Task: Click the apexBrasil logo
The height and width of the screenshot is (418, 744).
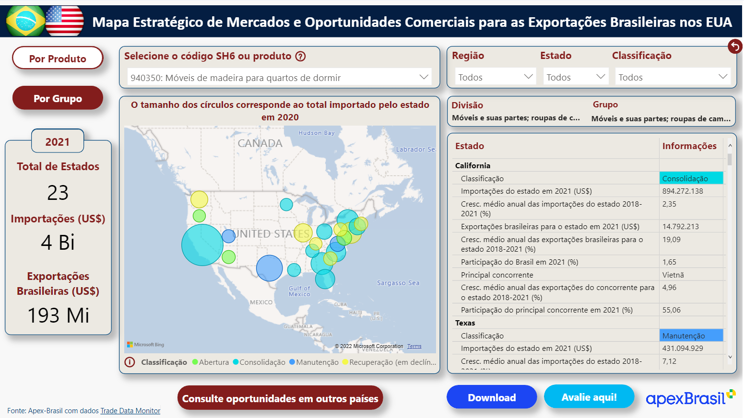Action: (689, 398)
